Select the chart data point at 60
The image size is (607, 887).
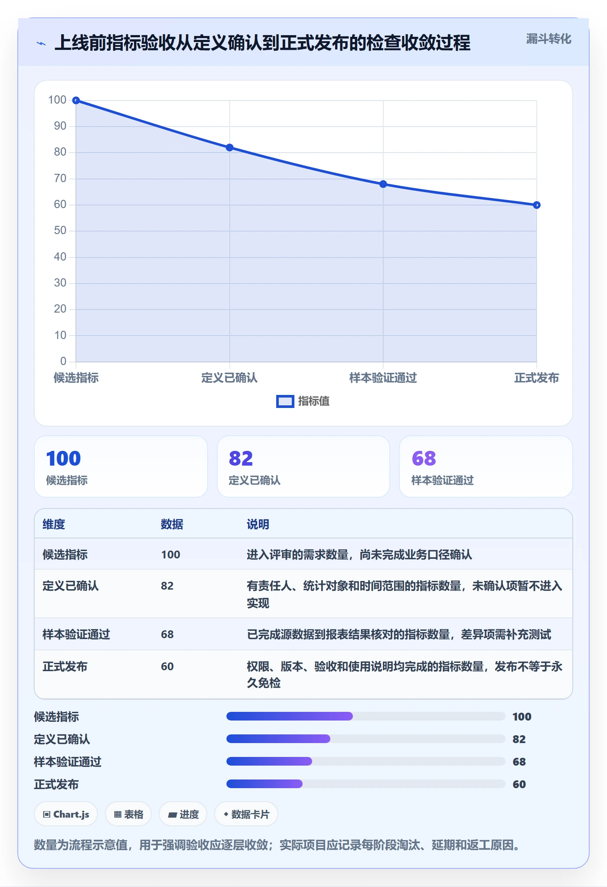(537, 205)
